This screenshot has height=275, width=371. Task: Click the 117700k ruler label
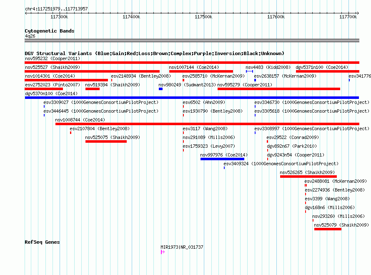(348, 17)
